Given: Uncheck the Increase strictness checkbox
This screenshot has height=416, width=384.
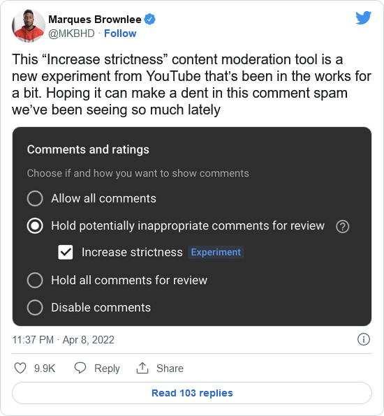Looking at the screenshot, I should (x=66, y=252).
